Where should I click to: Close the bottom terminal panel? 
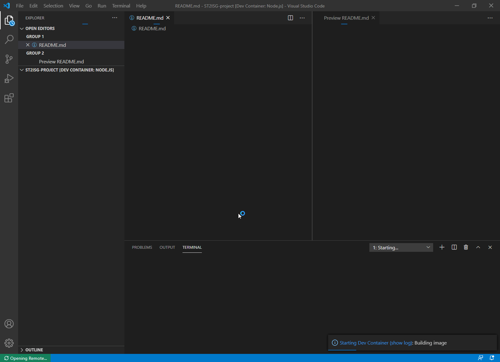[x=490, y=247]
